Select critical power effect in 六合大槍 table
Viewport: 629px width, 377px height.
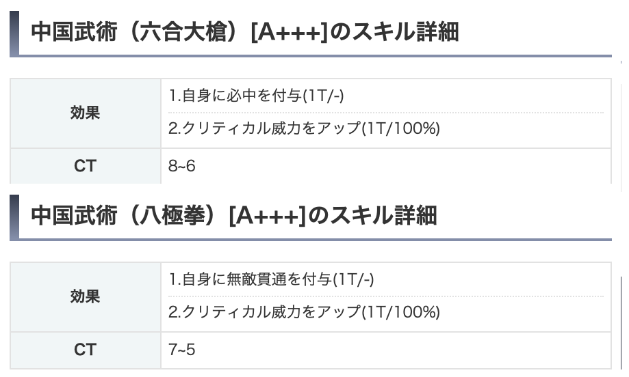pyautogui.click(x=304, y=128)
